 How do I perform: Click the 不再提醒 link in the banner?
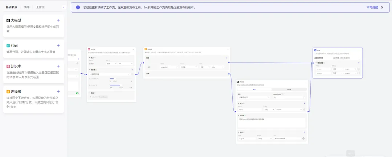[x=372, y=7]
